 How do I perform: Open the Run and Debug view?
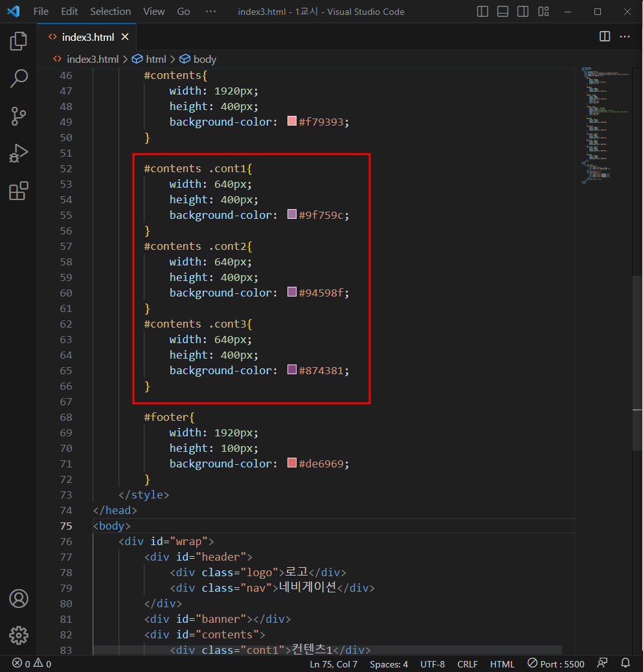click(18, 153)
